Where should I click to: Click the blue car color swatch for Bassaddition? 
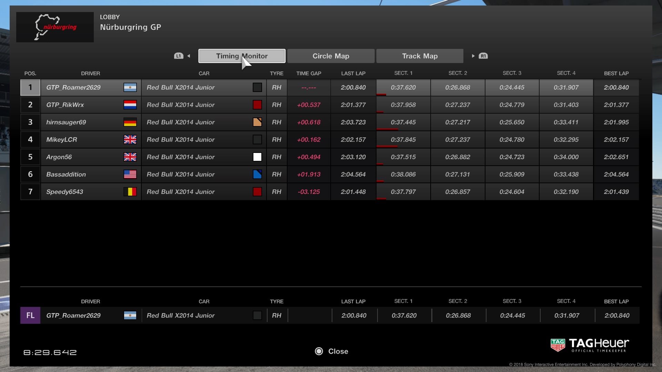[x=257, y=174]
